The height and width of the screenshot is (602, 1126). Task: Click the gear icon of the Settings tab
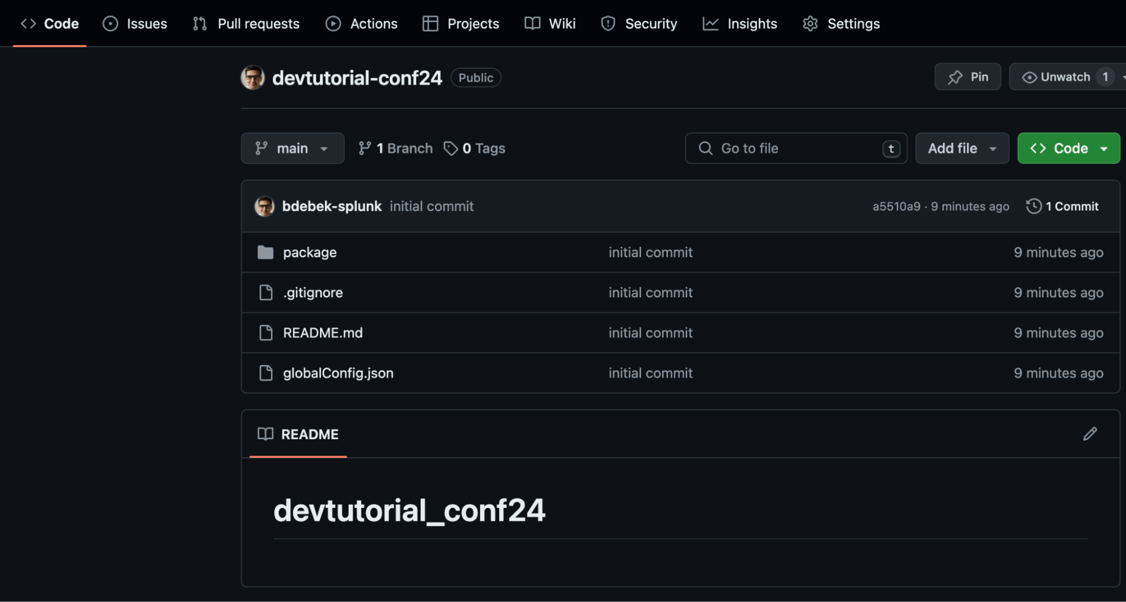(x=810, y=24)
